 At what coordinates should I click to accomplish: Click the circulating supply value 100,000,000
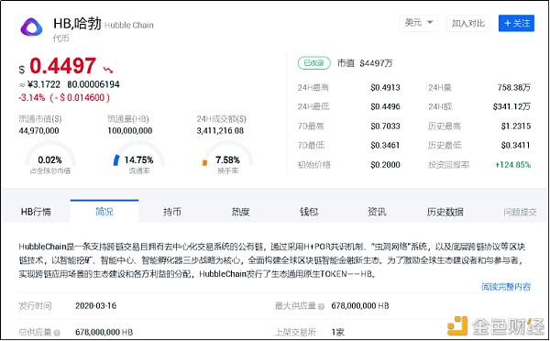(x=130, y=131)
